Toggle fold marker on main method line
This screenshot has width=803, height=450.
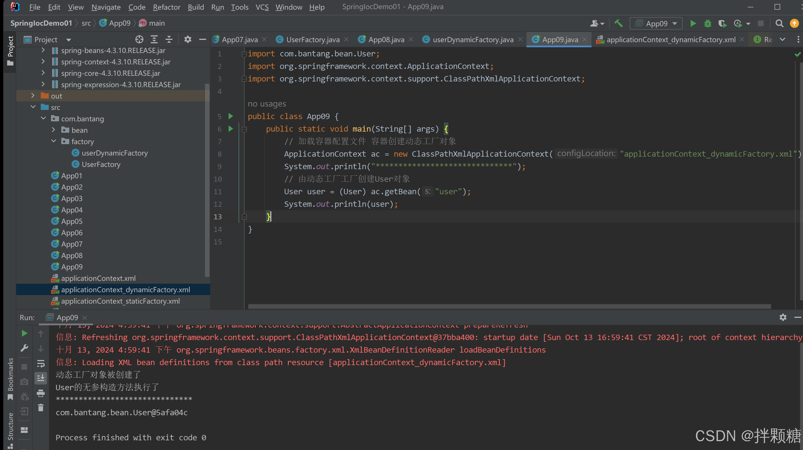pos(244,129)
